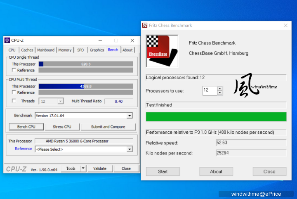The height and width of the screenshot is (199, 297).
Task: Open the Reference processor Please Select dropdown
Action: click(x=130, y=149)
